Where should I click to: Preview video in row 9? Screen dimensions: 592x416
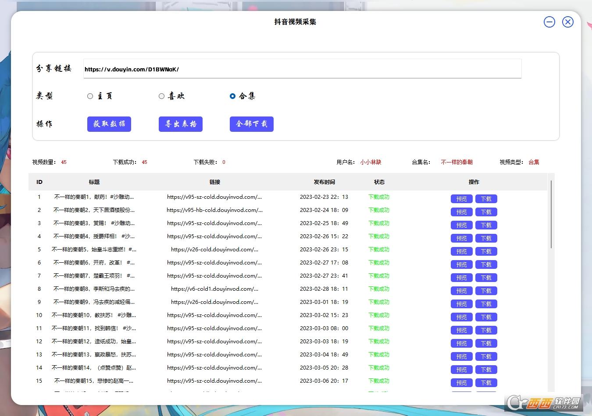462,304
